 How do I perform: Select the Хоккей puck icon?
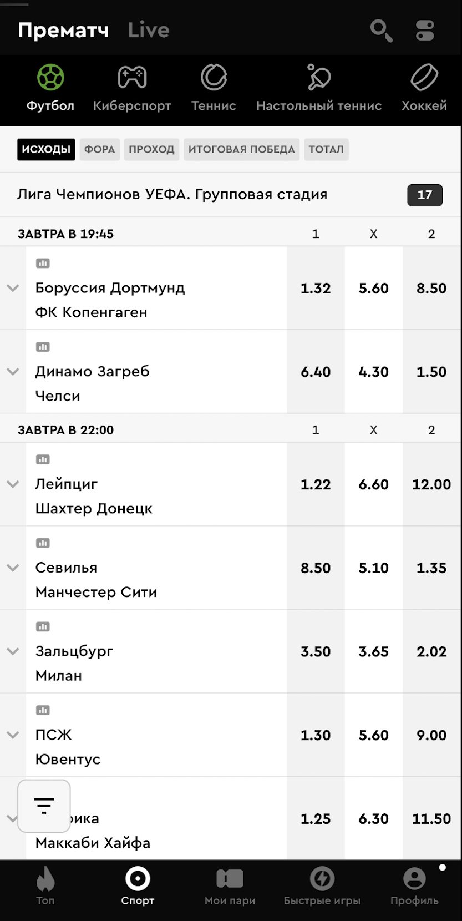[424, 78]
